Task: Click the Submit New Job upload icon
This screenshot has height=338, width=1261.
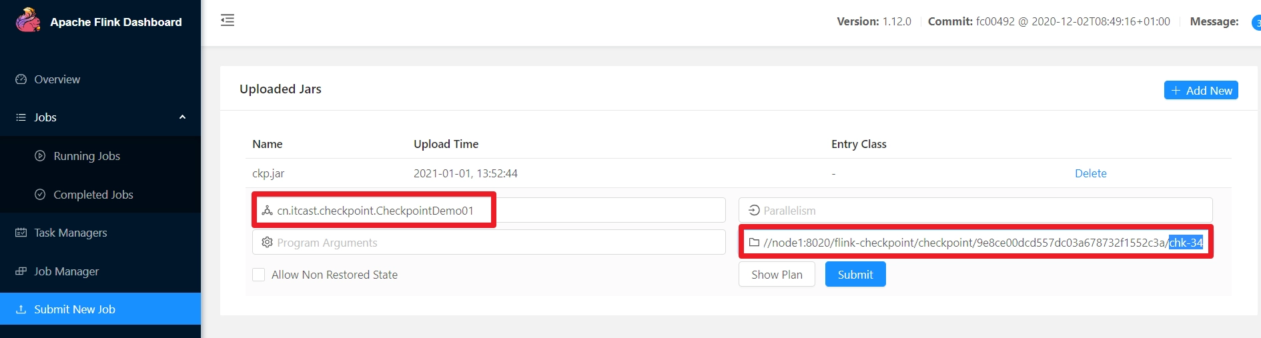Action: (x=21, y=309)
